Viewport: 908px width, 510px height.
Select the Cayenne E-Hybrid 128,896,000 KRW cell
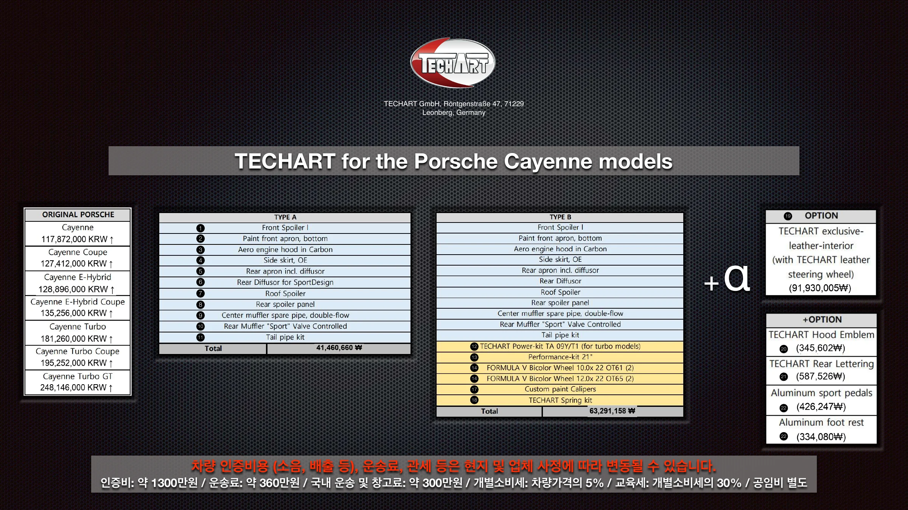[78, 283]
